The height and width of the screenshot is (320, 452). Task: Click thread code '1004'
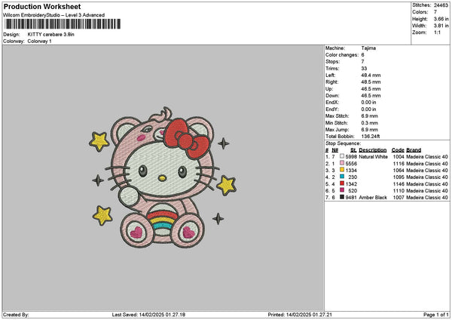pyautogui.click(x=399, y=157)
